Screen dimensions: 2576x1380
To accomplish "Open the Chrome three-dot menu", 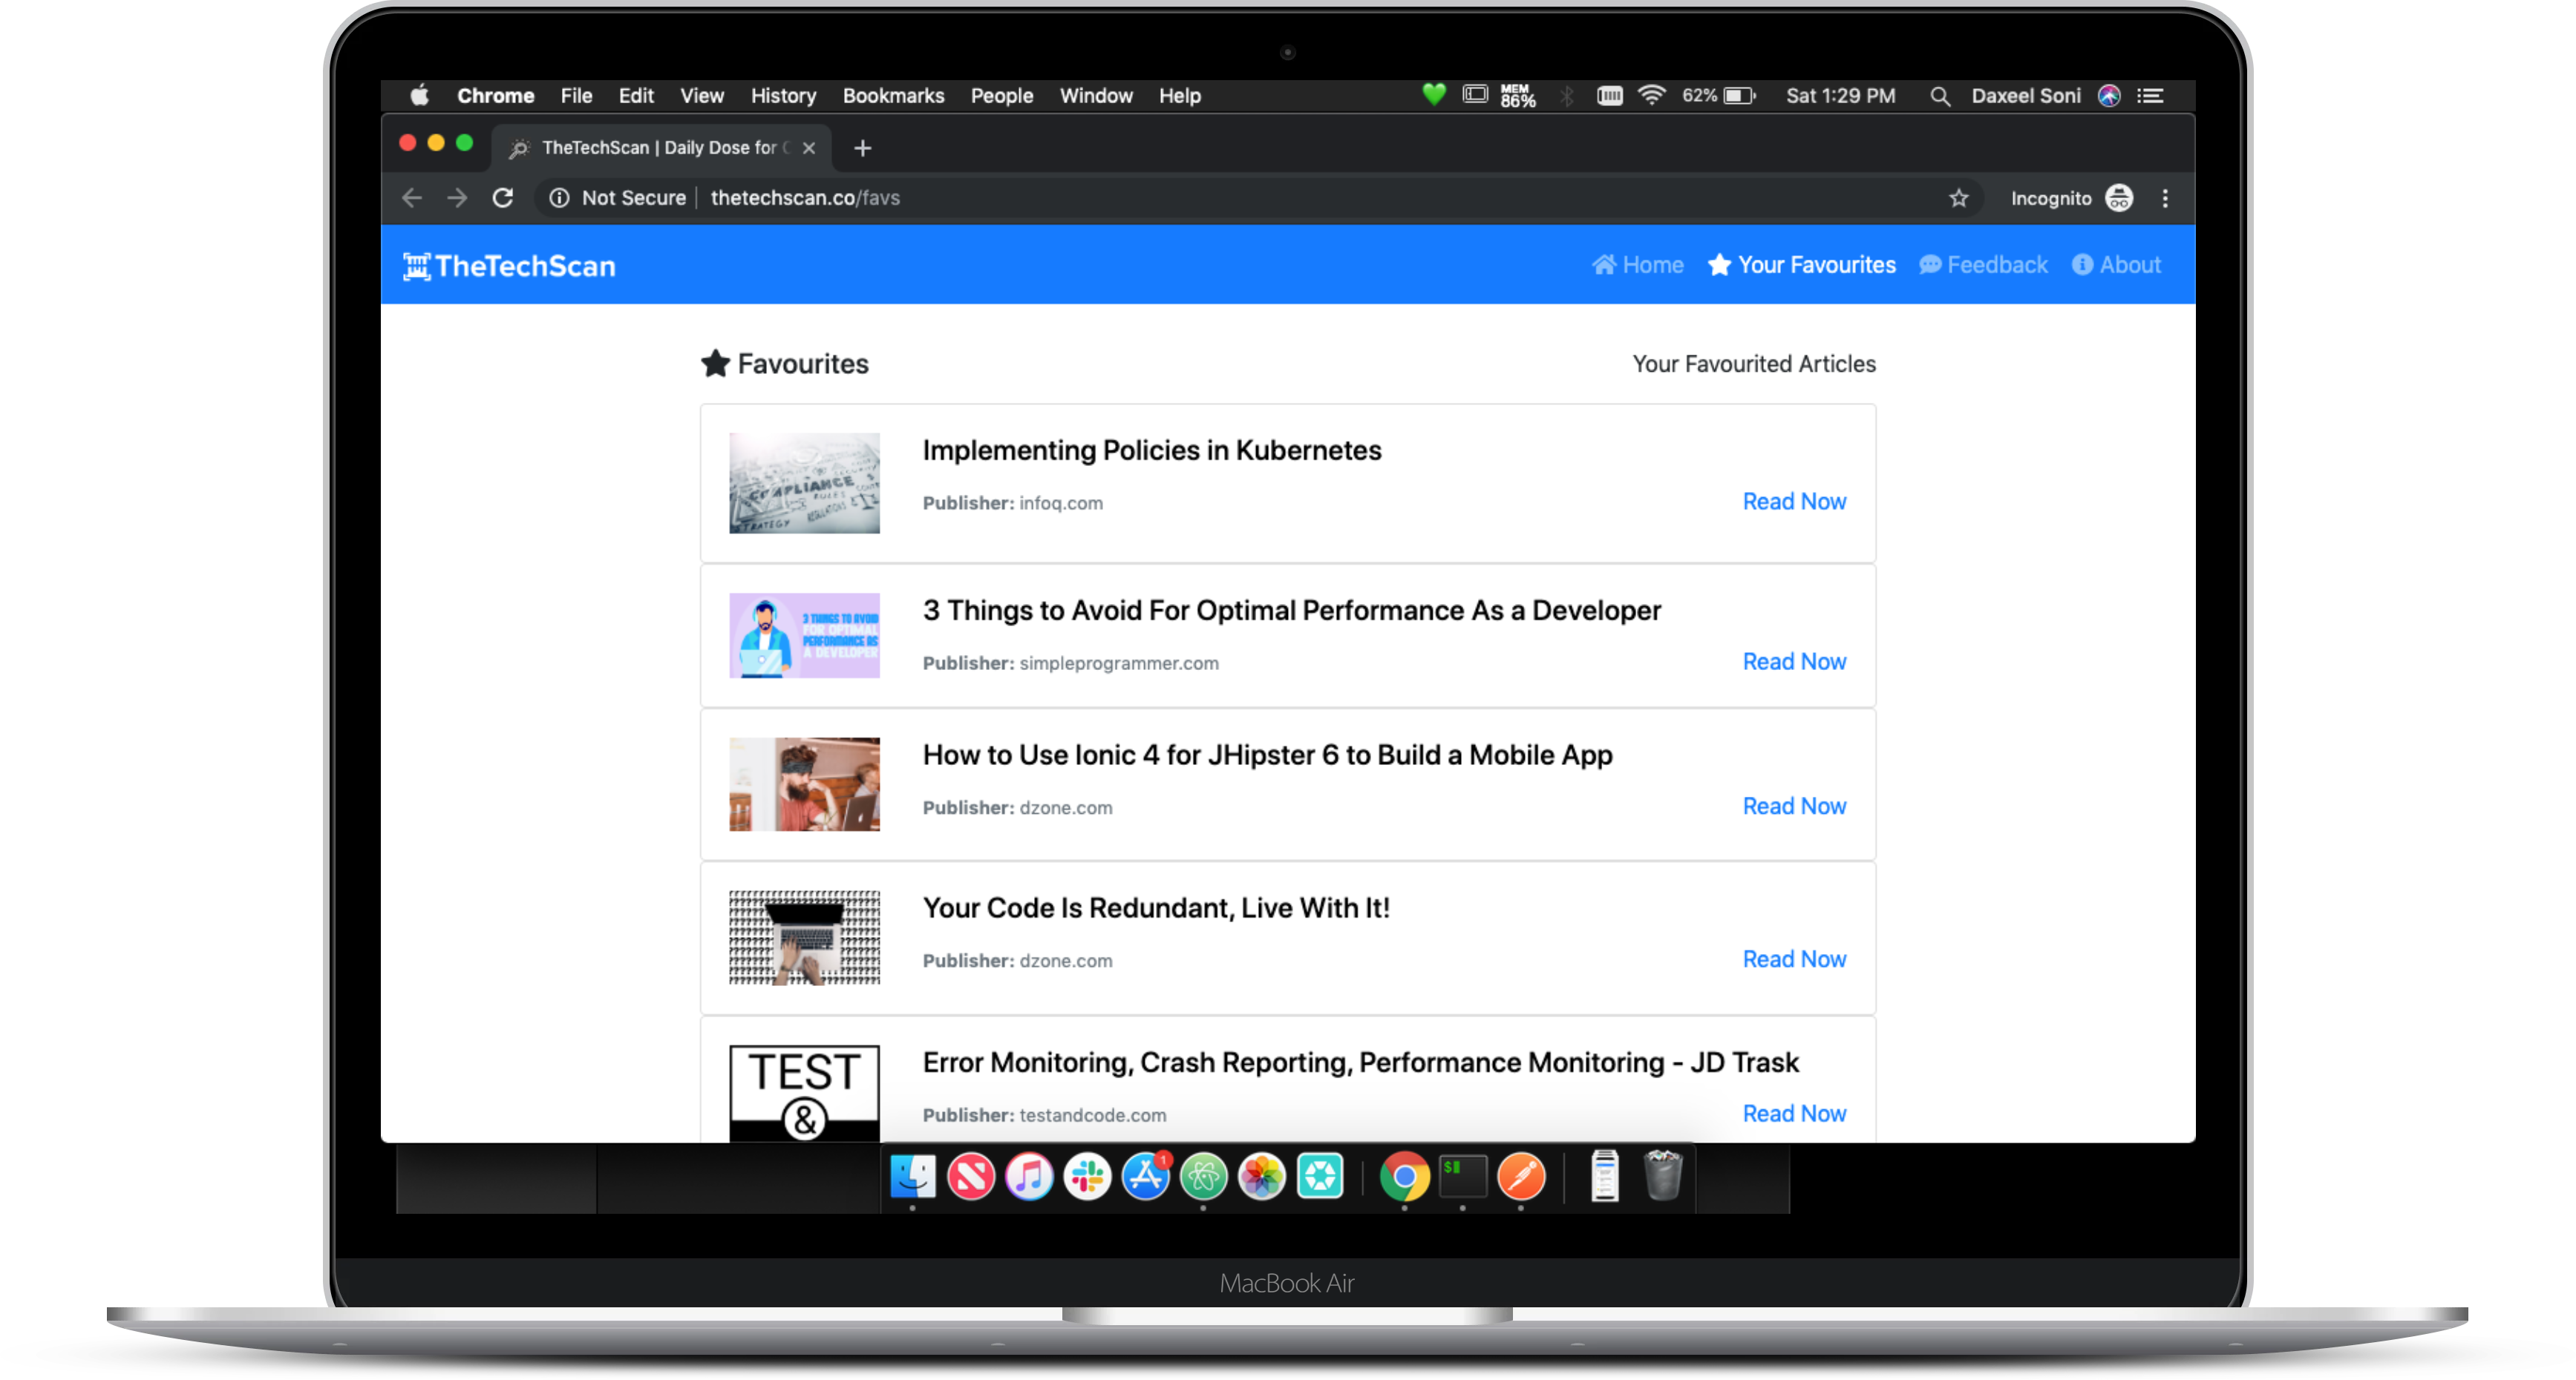I will (x=2165, y=198).
